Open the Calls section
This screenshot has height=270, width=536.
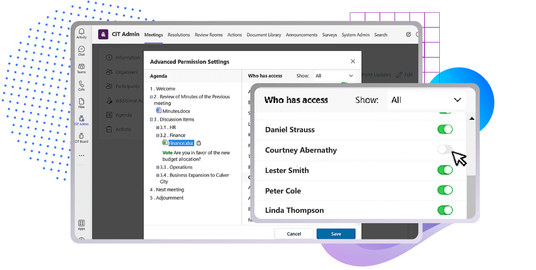81,85
